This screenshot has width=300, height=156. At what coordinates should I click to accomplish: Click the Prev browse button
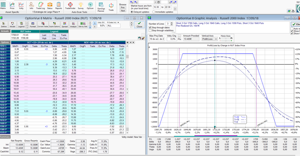(x=123, y=7)
